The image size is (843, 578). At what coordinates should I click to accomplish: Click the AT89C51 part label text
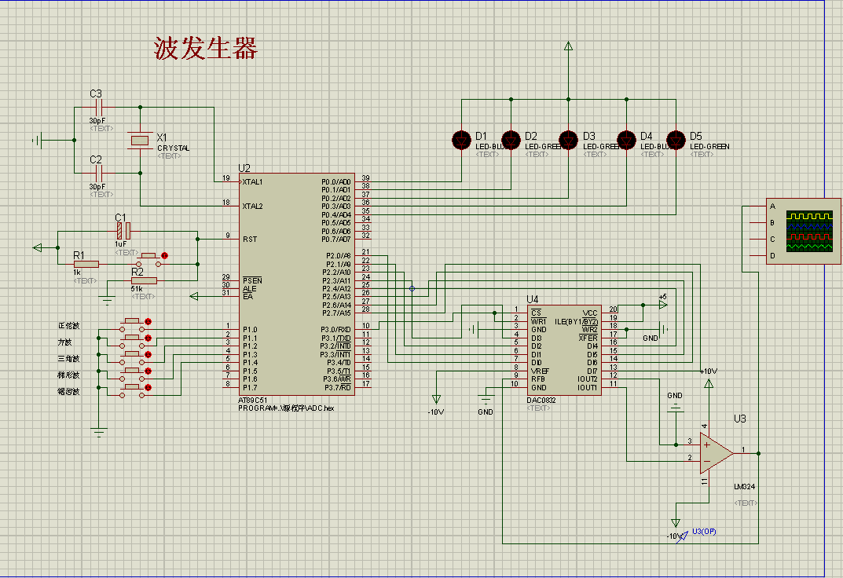253,401
